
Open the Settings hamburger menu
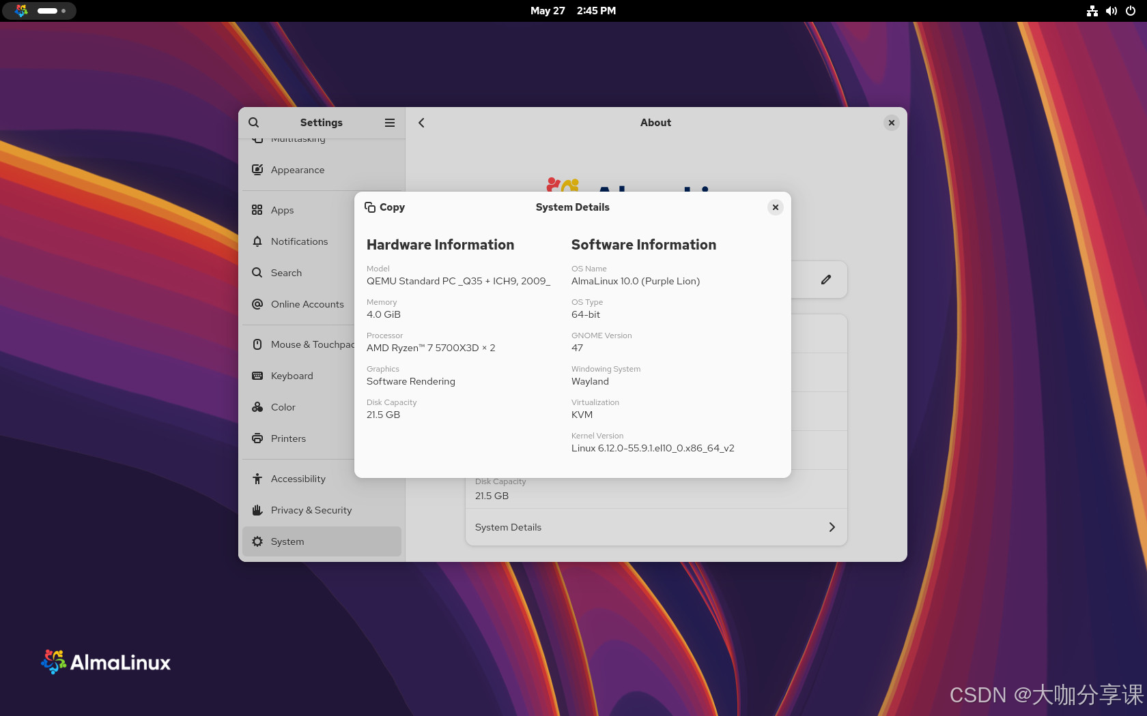coord(390,123)
